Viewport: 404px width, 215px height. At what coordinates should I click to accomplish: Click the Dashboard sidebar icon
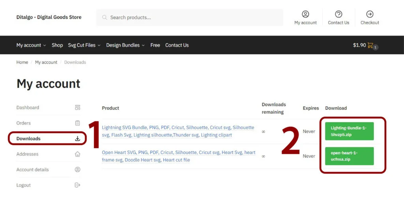(77, 107)
